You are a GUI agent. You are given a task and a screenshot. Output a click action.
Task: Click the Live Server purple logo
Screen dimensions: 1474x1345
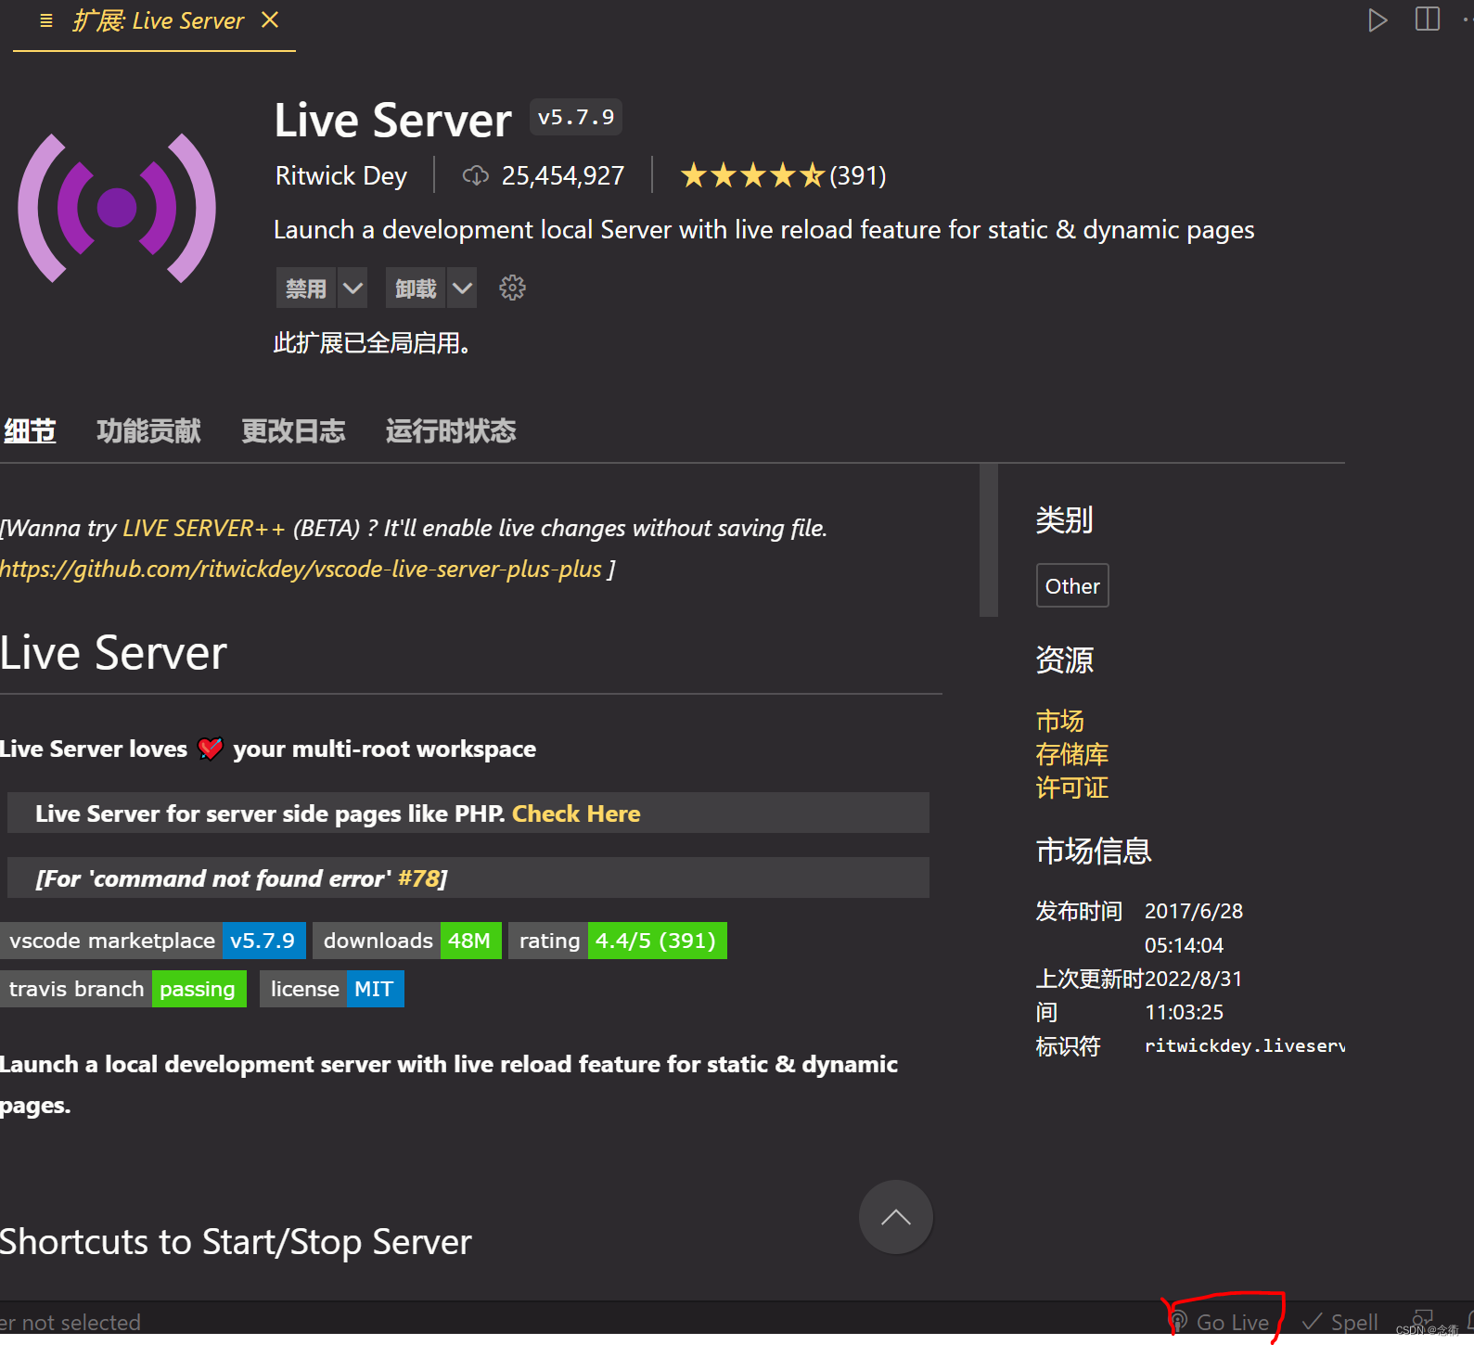coord(117,208)
